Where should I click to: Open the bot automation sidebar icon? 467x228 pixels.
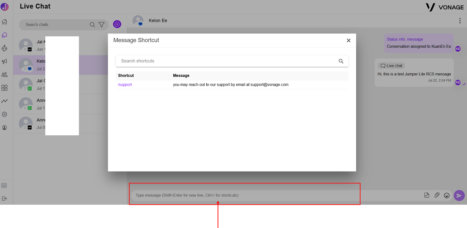click(x=4, y=48)
